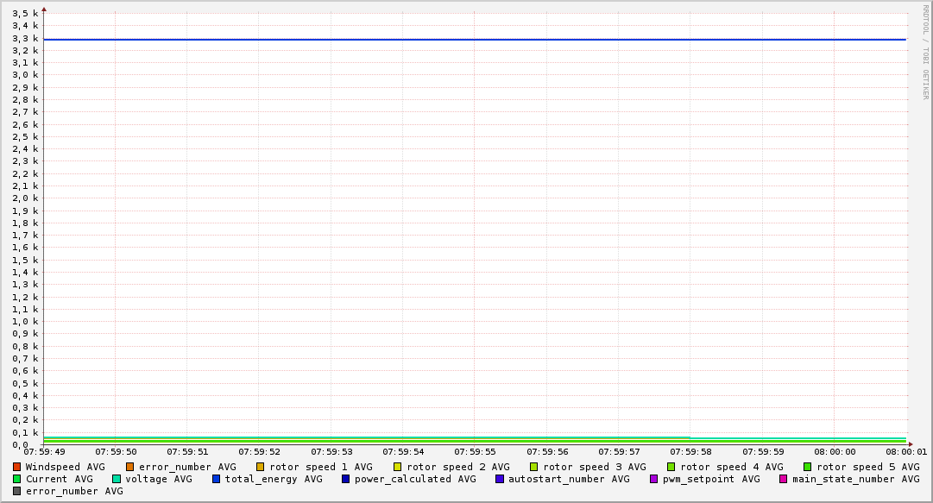Select the orange error_number AVG legend swatch
The height and width of the screenshot is (503, 933).
pos(130,467)
